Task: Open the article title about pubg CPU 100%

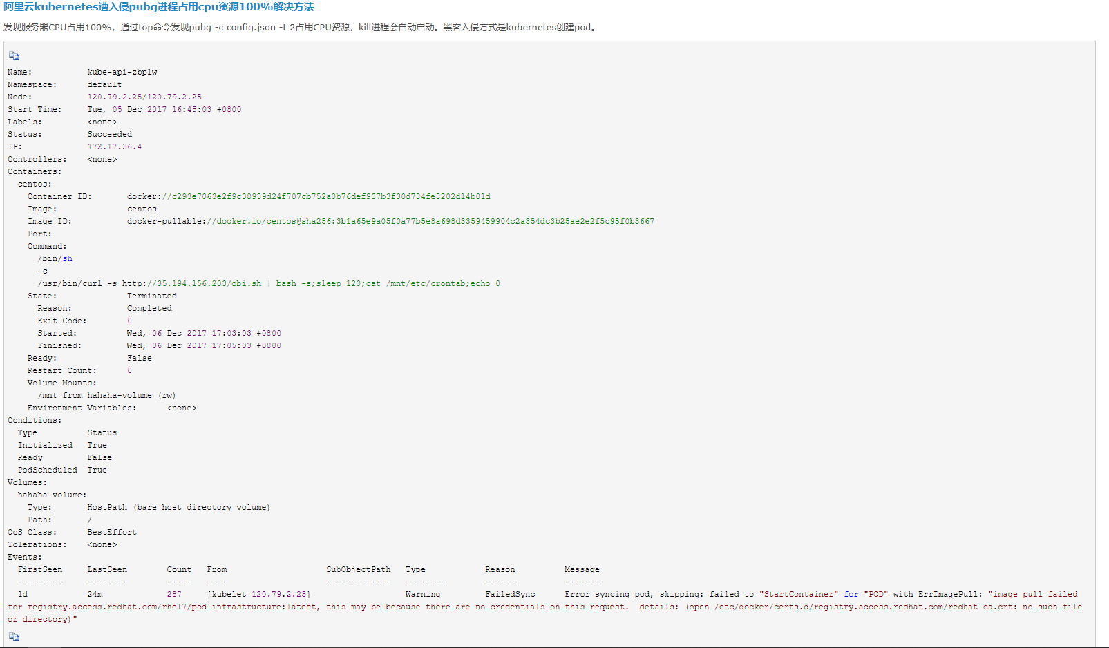Action: [x=159, y=7]
